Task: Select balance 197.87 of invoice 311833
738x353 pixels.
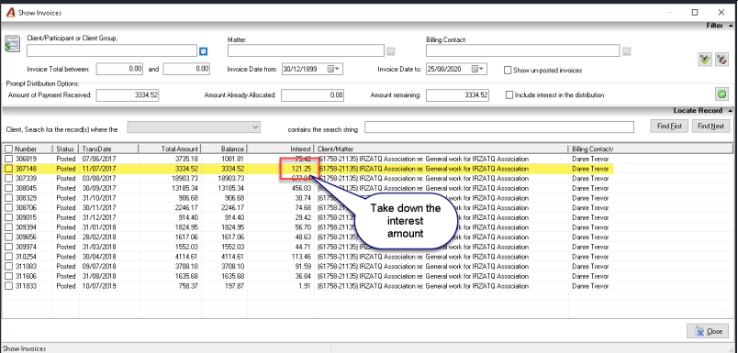Action: point(235,286)
